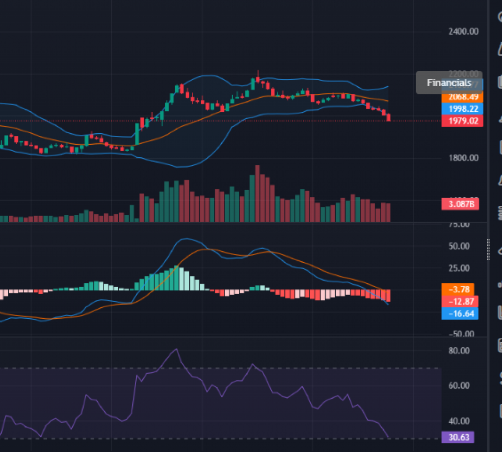502x452 pixels.
Task: Click the 1800.00 price axis label
Action: [x=463, y=158]
